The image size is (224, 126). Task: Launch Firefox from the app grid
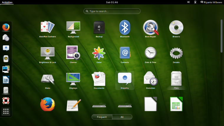pyautogui.click(x=47, y=104)
